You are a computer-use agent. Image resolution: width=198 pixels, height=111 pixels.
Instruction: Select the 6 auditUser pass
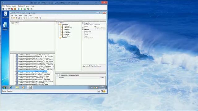66,34
